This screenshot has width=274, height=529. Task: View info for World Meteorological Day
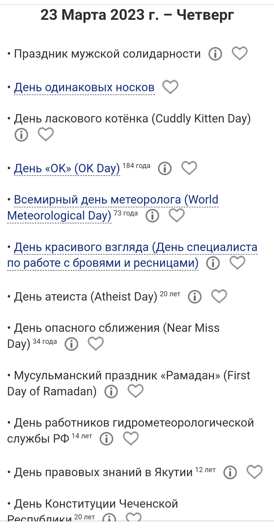click(x=152, y=216)
